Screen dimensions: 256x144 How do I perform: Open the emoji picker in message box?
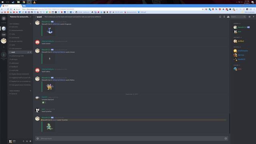click(x=226, y=138)
